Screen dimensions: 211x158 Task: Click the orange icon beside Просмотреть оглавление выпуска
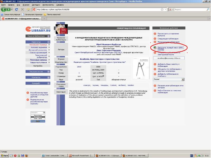click(x=155, y=34)
